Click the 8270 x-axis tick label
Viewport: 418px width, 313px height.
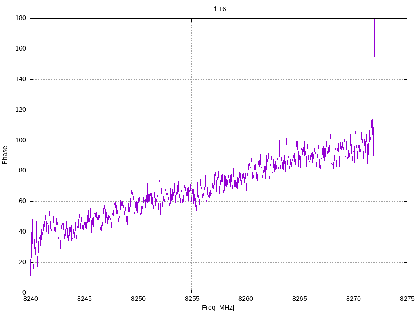pos(353,300)
